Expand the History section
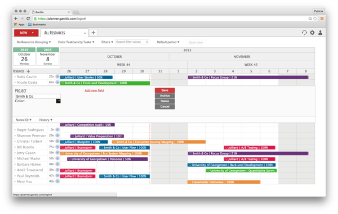This screenshot has width=338, height=214. tap(46, 120)
